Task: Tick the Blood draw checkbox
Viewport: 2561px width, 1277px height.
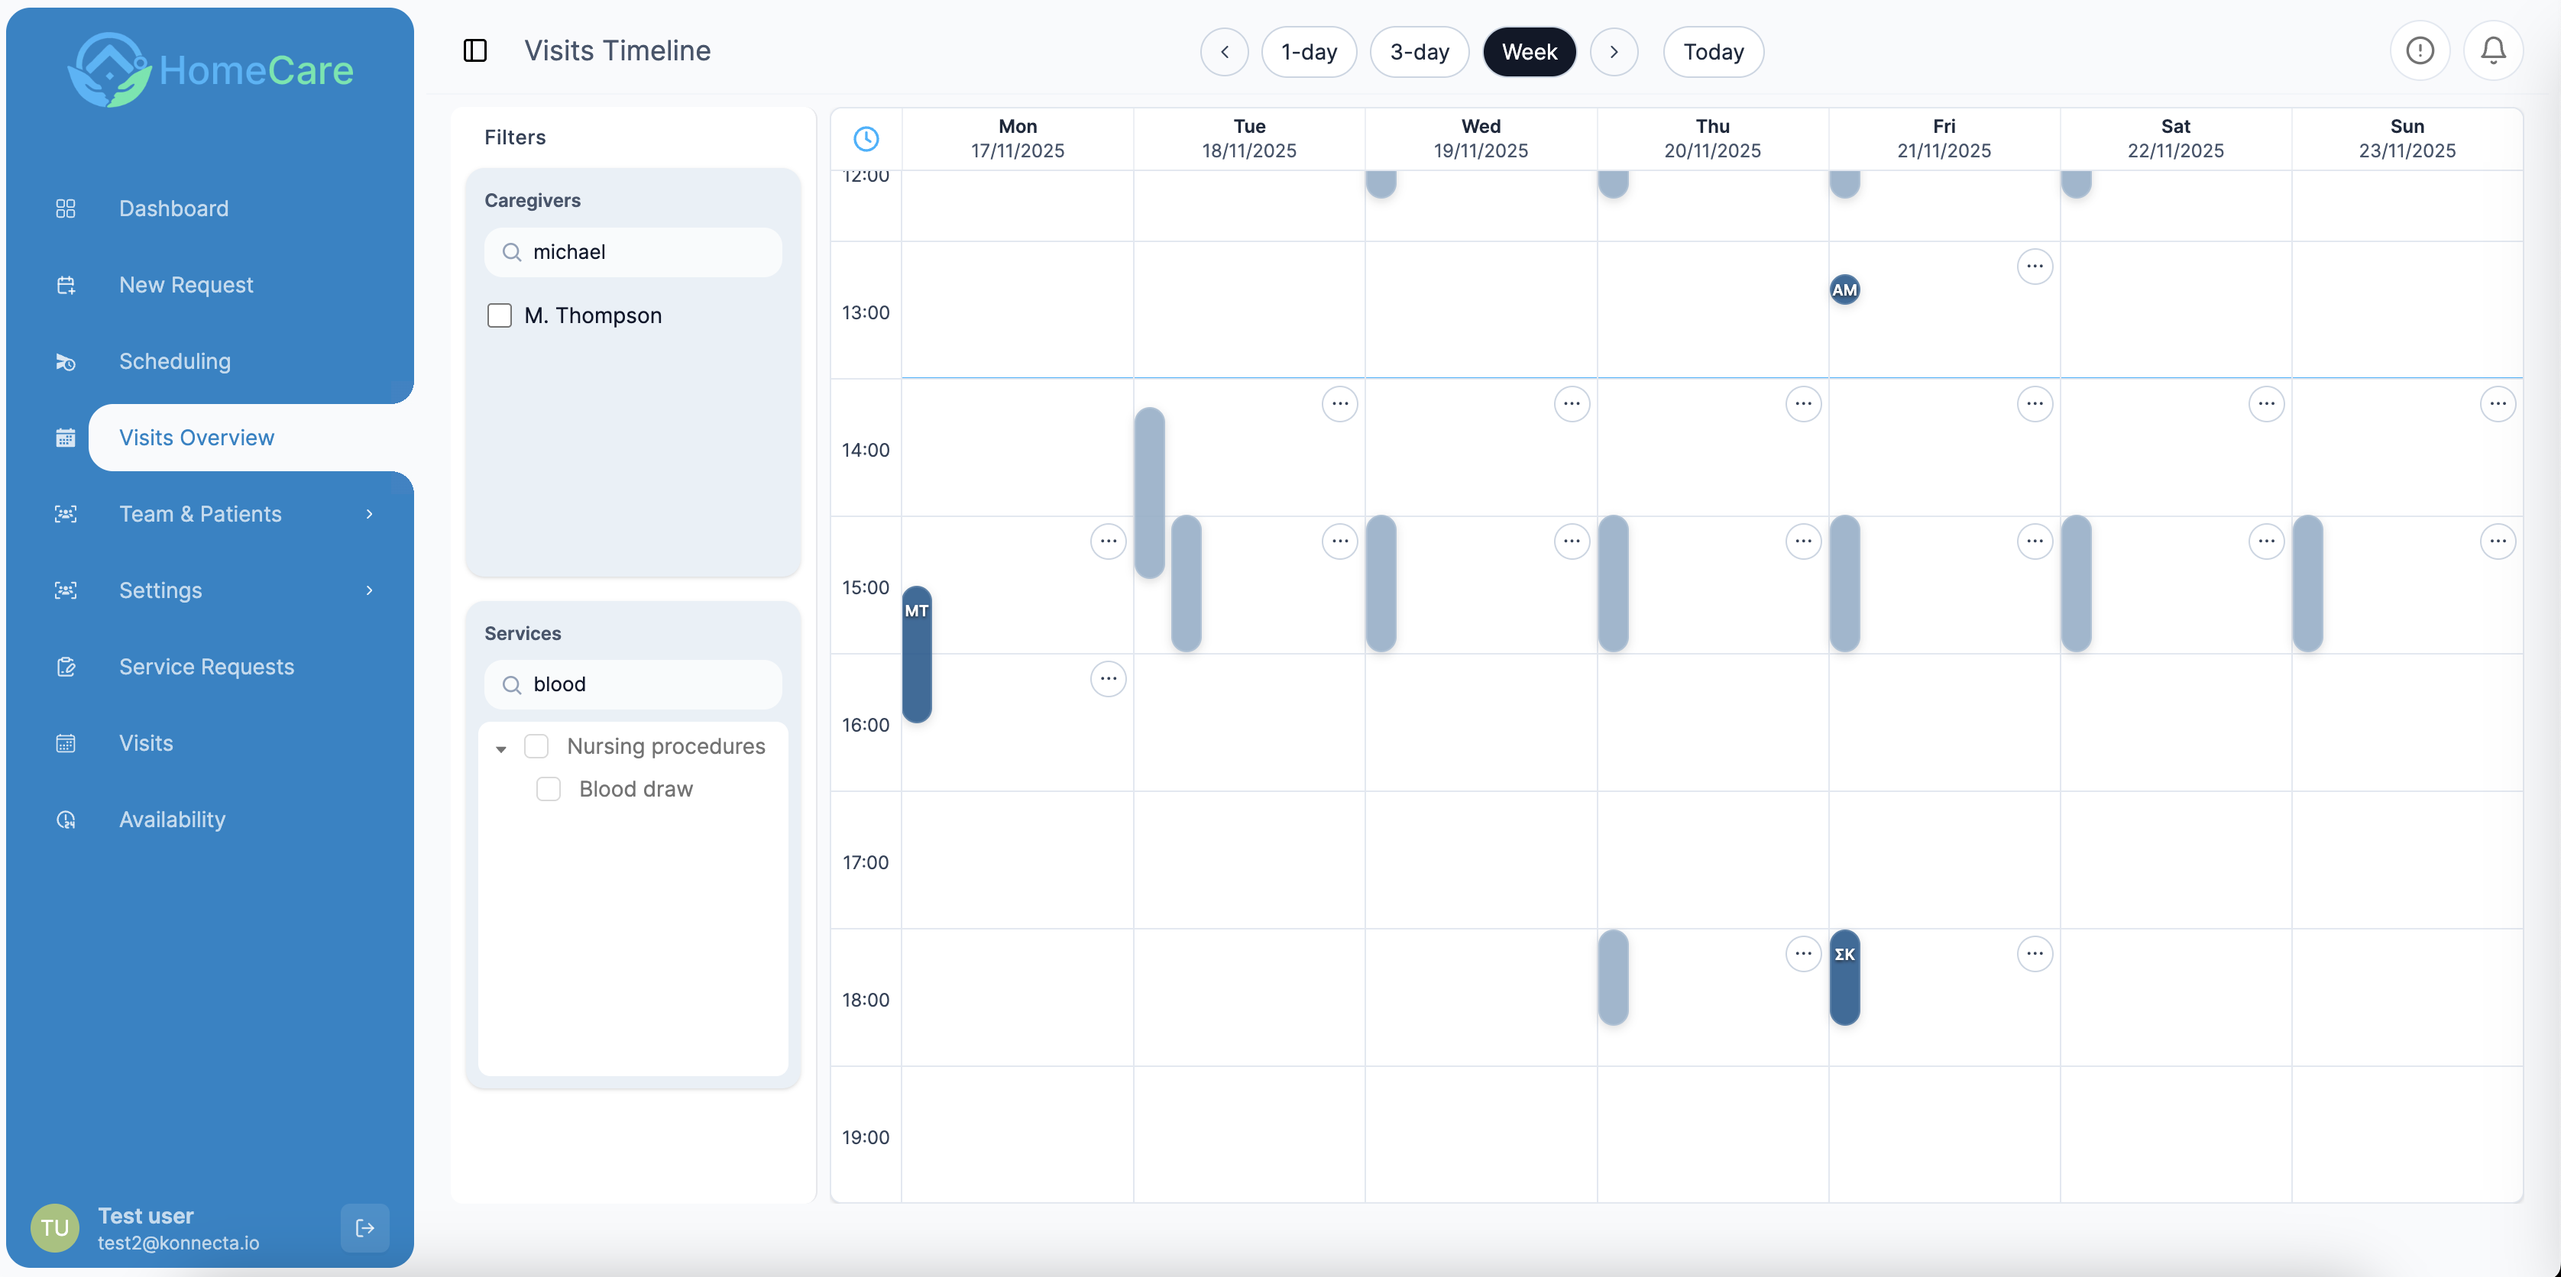Action: pyautogui.click(x=548, y=789)
